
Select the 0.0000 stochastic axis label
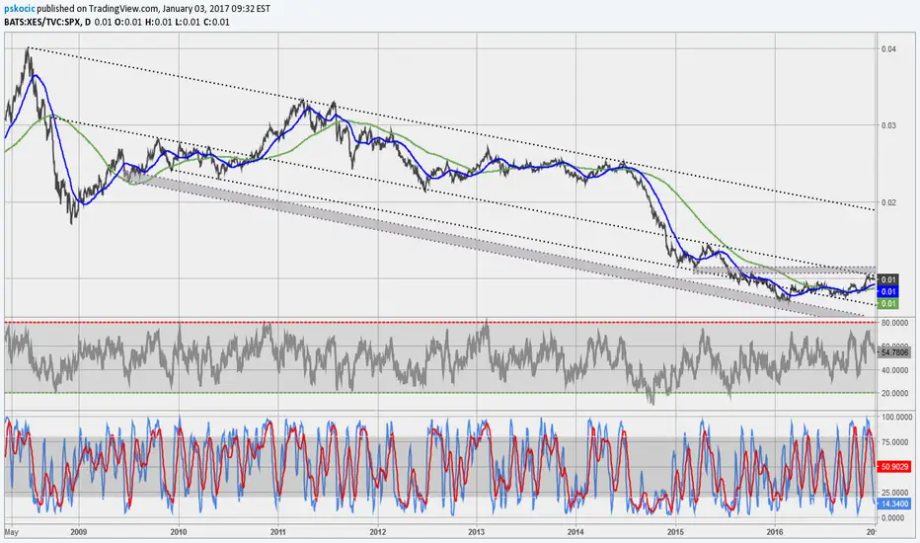pyautogui.click(x=893, y=517)
